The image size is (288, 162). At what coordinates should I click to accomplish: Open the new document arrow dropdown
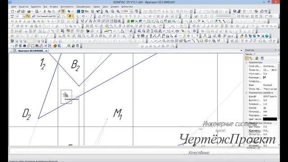(x=15, y=11)
